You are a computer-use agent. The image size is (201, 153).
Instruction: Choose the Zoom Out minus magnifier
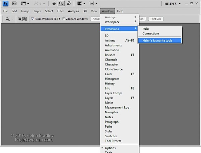[x=24, y=19]
